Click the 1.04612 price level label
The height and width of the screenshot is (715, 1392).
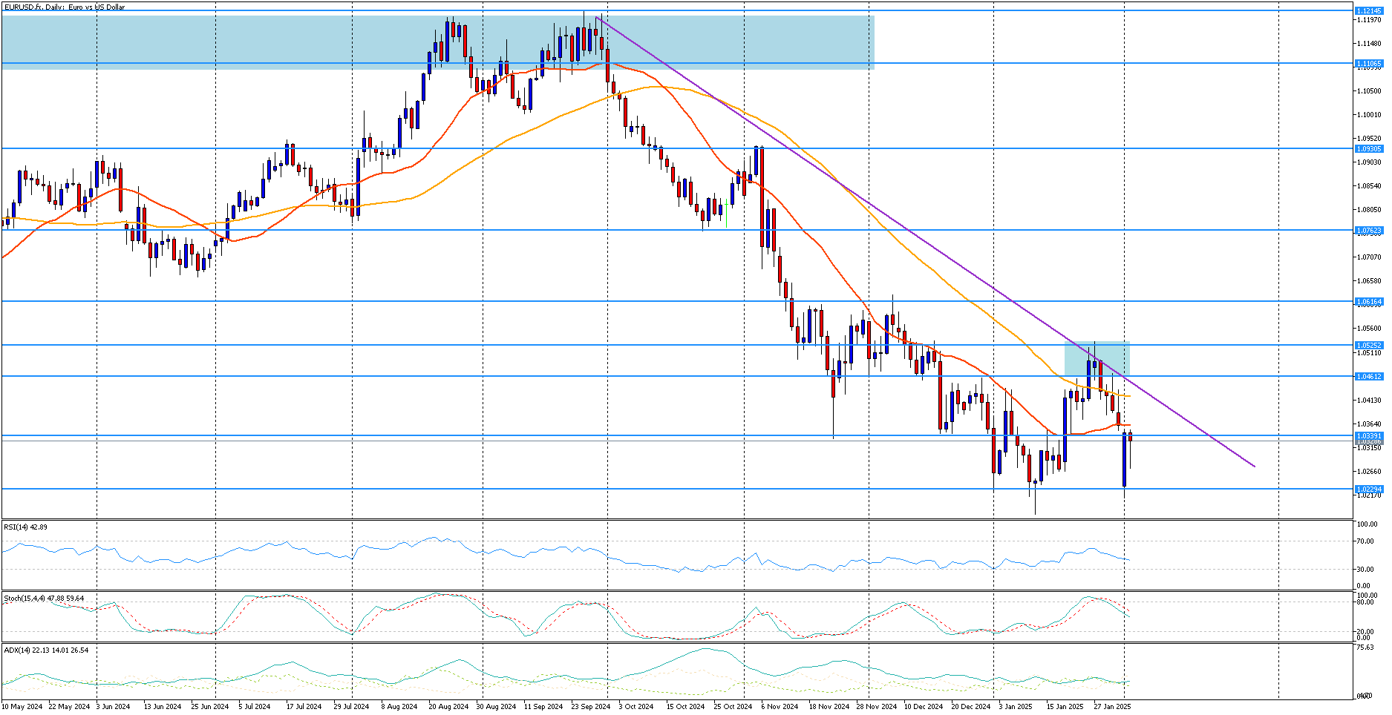[x=1368, y=377]
